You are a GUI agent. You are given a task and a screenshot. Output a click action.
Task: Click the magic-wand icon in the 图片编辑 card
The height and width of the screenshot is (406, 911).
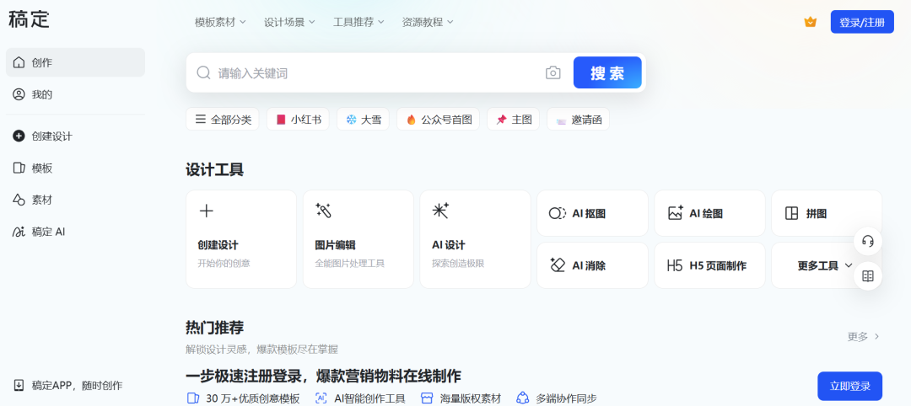pyautogui.click(x=324, y=211)
